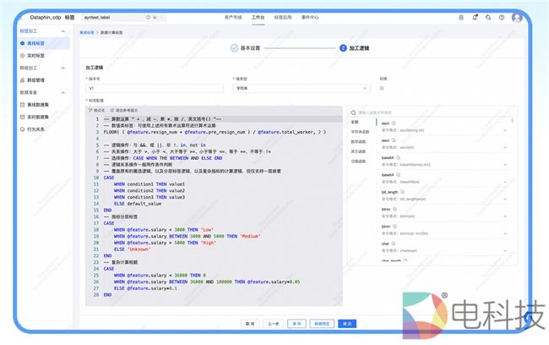Select the 字符串函数 function category
This screenshot has width=549, height=345.
360,131
